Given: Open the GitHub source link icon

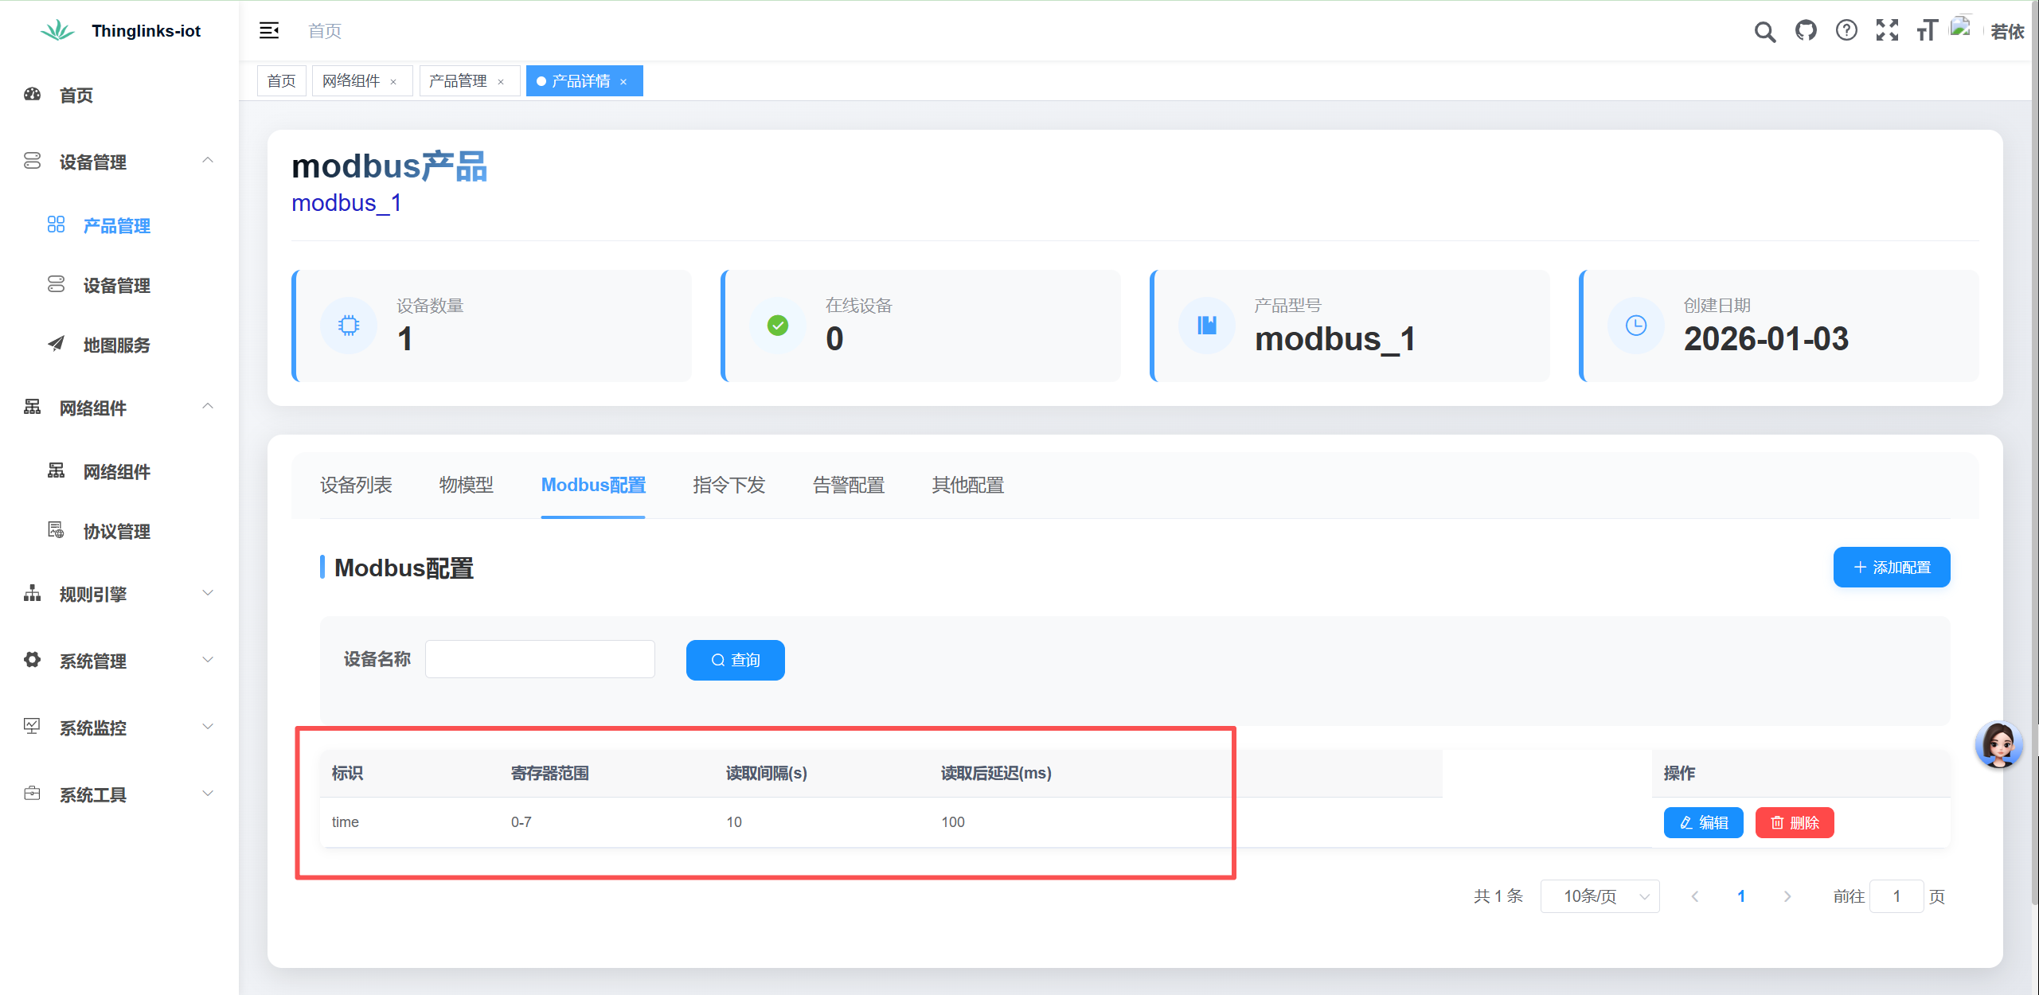Looking at the screenshot, I should pos(1806,31).
